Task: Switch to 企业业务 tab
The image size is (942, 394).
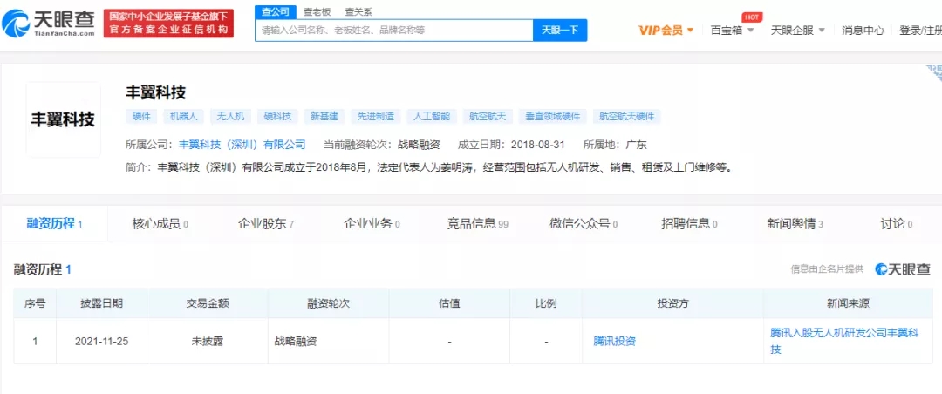Action: pyautogui.click(x=372, y=224)
